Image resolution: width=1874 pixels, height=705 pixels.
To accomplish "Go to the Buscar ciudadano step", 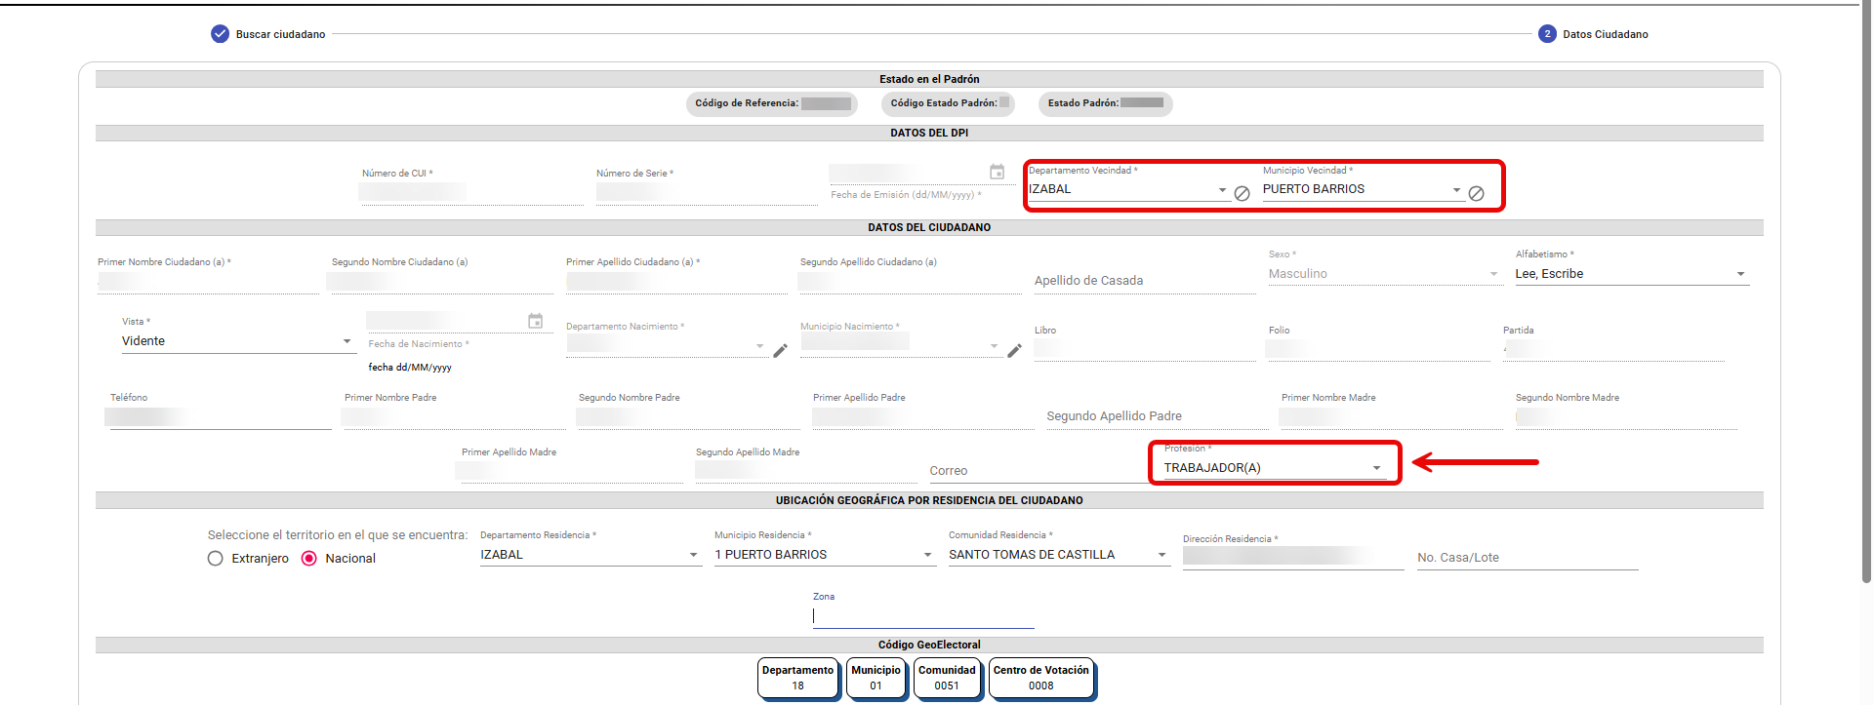I will click(x=280, y=34).
